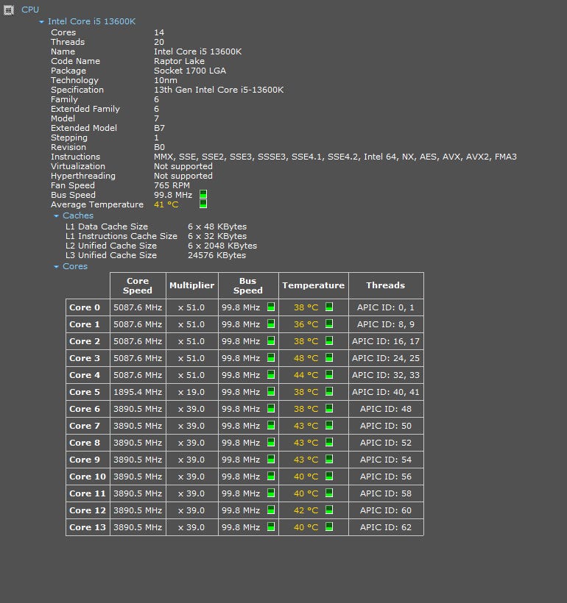
Task: Click the APIC ID: 62 cell
Action: coord(386,528)
